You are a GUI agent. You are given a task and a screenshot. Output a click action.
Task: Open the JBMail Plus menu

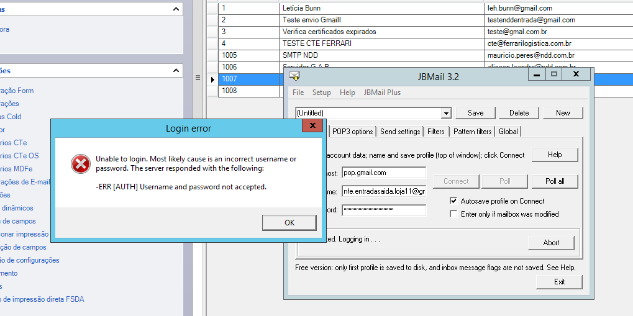point(382,93)
